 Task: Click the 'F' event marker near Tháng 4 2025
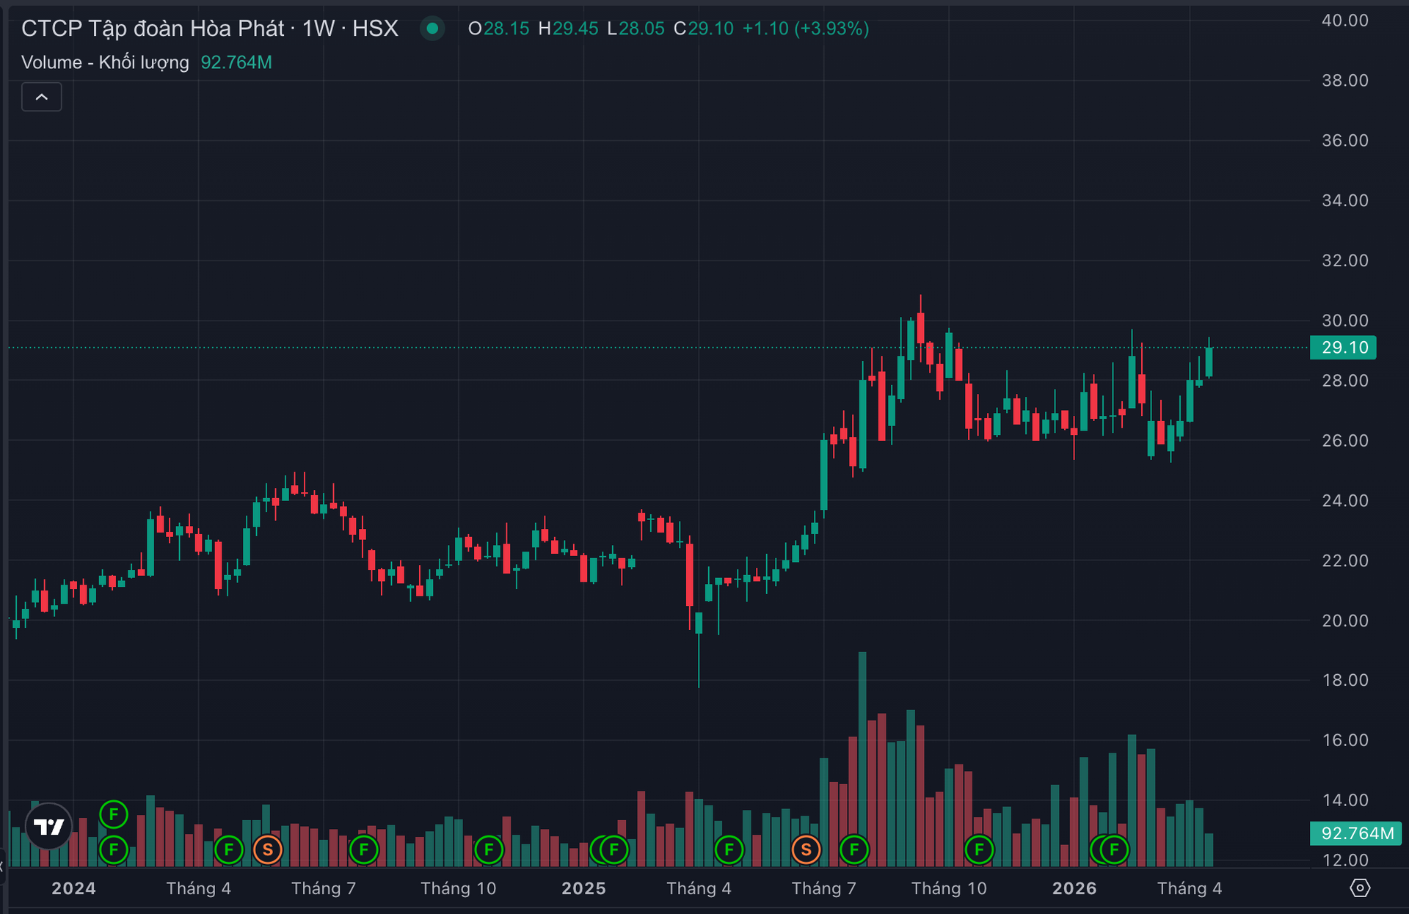[729, 849]
